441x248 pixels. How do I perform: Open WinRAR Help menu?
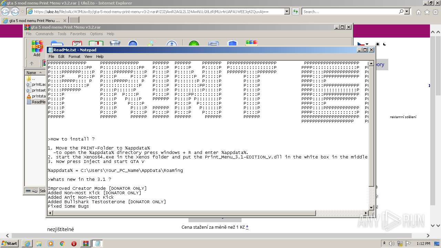coord(110,34)
